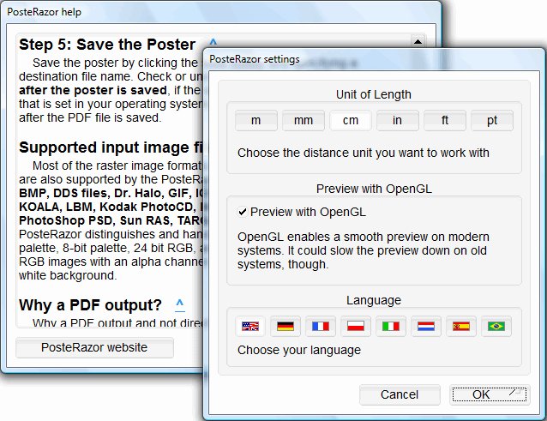Viewport: 547px width, 421px height.
Task: Select the Dutch language flag
Action: [x=426, y=327]
